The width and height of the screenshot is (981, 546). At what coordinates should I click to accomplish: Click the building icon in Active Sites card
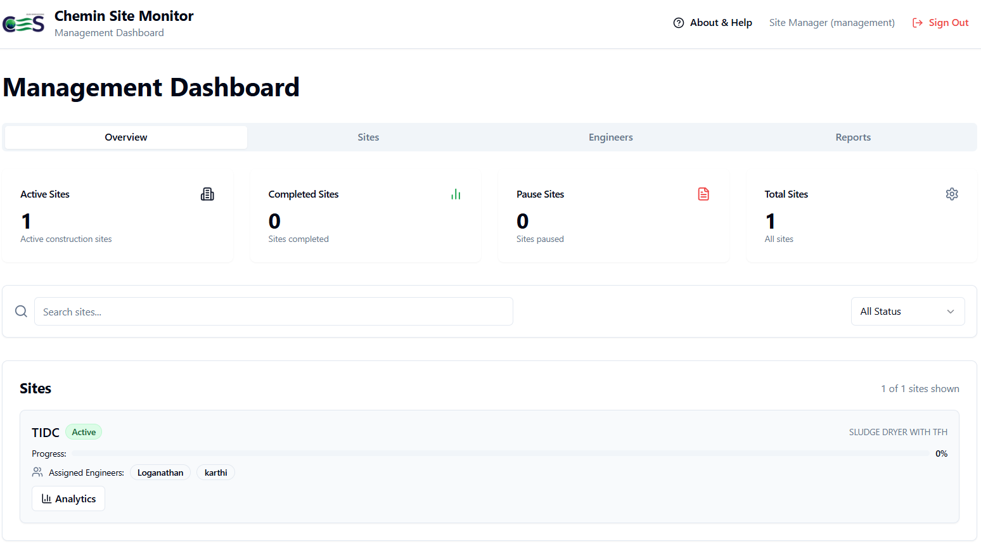[207, 194]
